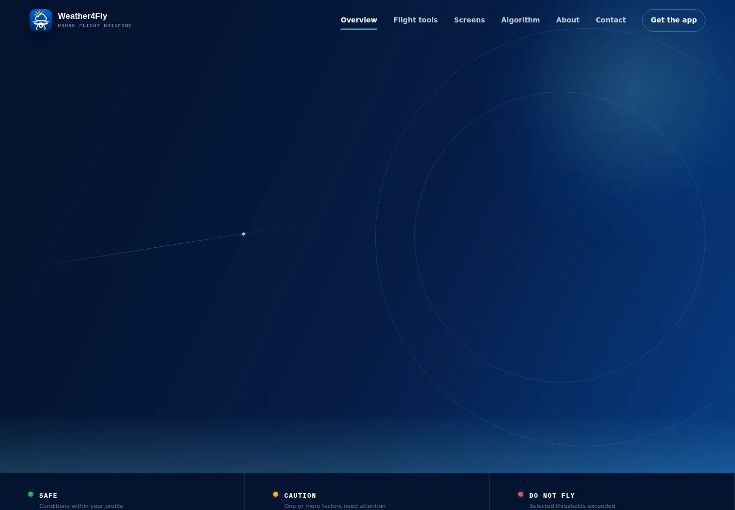Click 'One or more factors need attention'
The width and height of the screenshot is (735, 510).
[335, 506]
